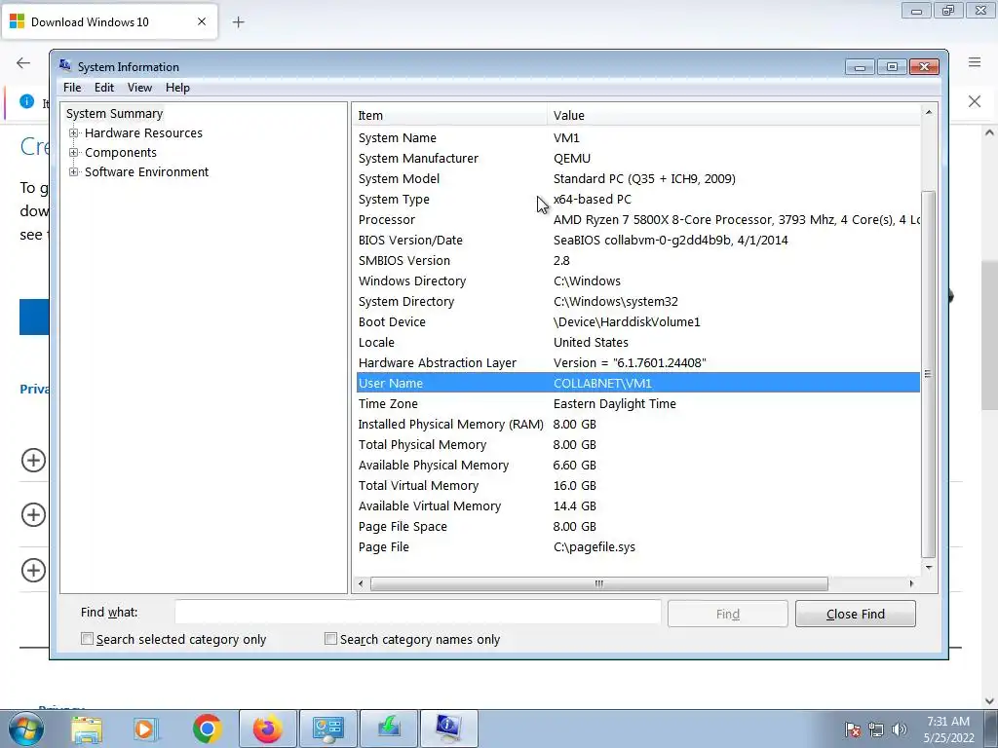Select Components label in tree
Screen dimensions: 998x748
click(x=120, y=153)
